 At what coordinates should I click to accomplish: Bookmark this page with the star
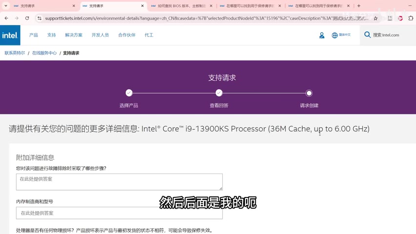(375, 19)
